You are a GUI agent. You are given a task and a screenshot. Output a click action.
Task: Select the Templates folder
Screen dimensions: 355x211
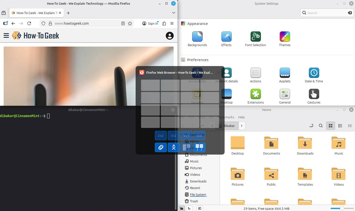305,177
